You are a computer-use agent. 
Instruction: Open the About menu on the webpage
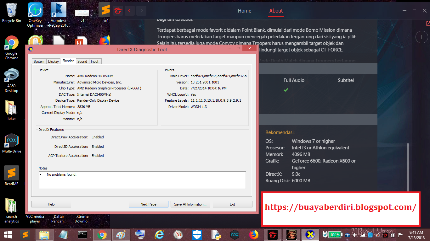pyautogui.click(x=276, y=11)
